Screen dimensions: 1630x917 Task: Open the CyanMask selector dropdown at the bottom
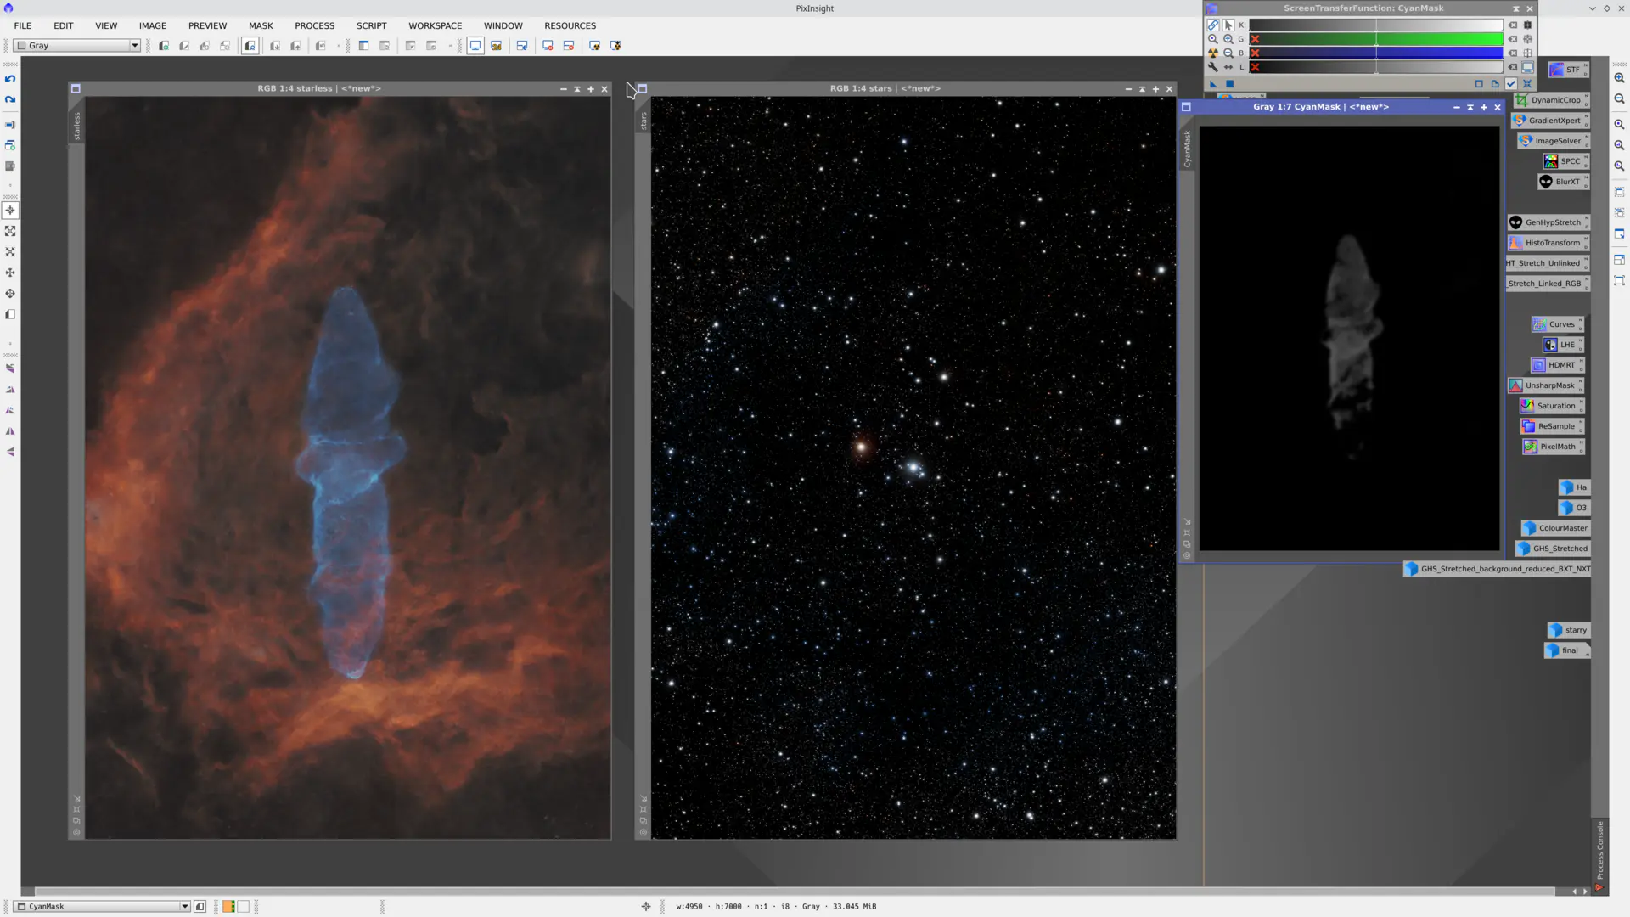pyautogui.click(x=184, y=906)
